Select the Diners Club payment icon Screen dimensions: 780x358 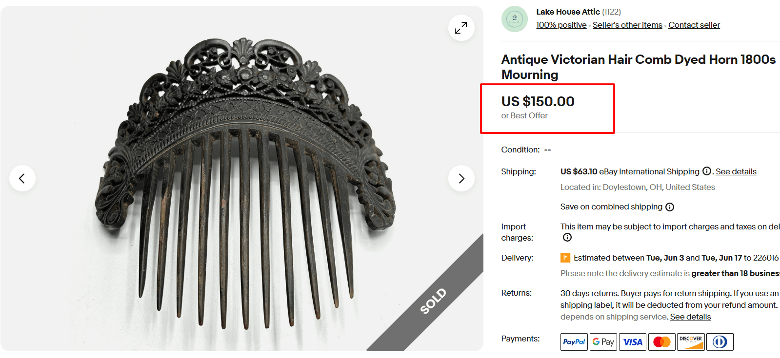[720, 341]
